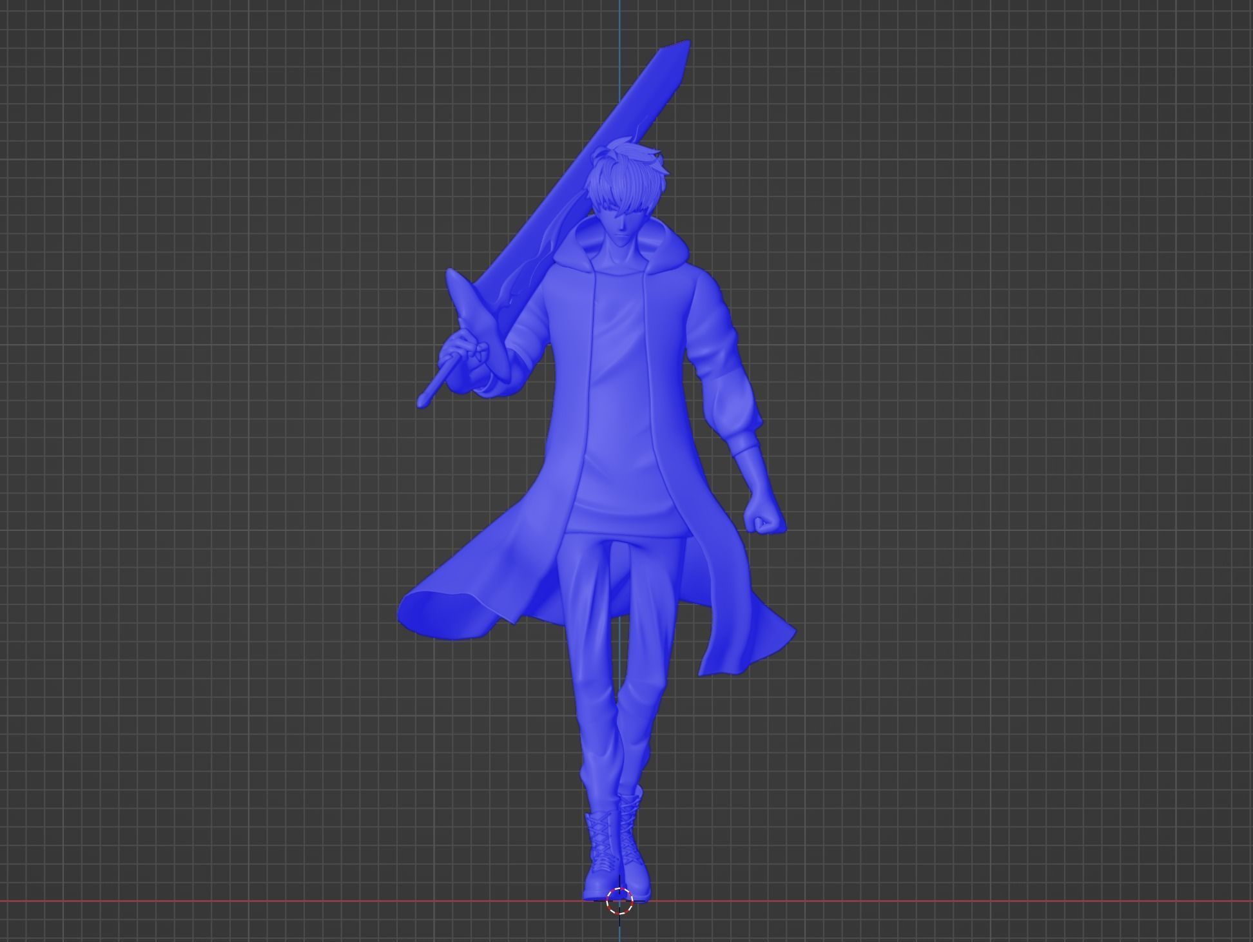Click the tip of the sword blade
Image resolution: width=1253 pixels, height=942 pixels.
pos(683,45)
